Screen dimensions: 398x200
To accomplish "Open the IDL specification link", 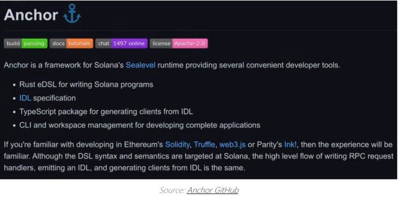I will [x=25, y=98].
